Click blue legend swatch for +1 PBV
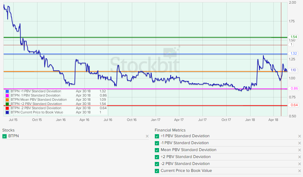Screen dimensions: 303x177 (x=7, y=91)
